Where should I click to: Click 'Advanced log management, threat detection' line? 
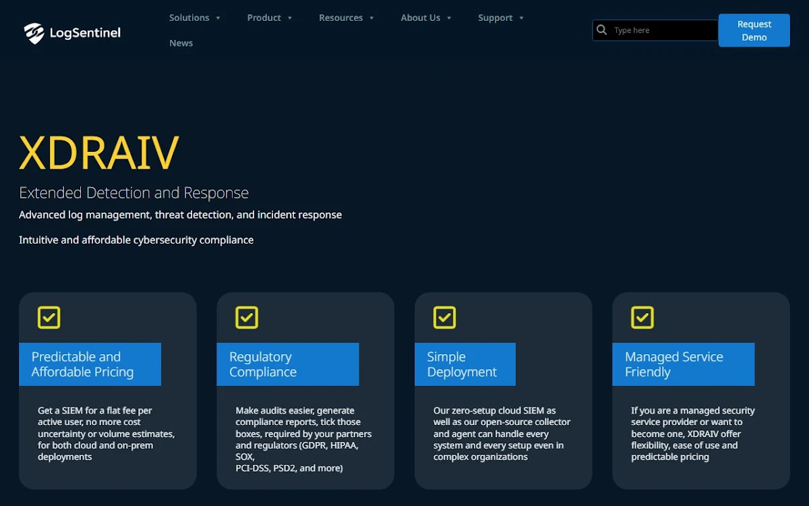(180, 215)
